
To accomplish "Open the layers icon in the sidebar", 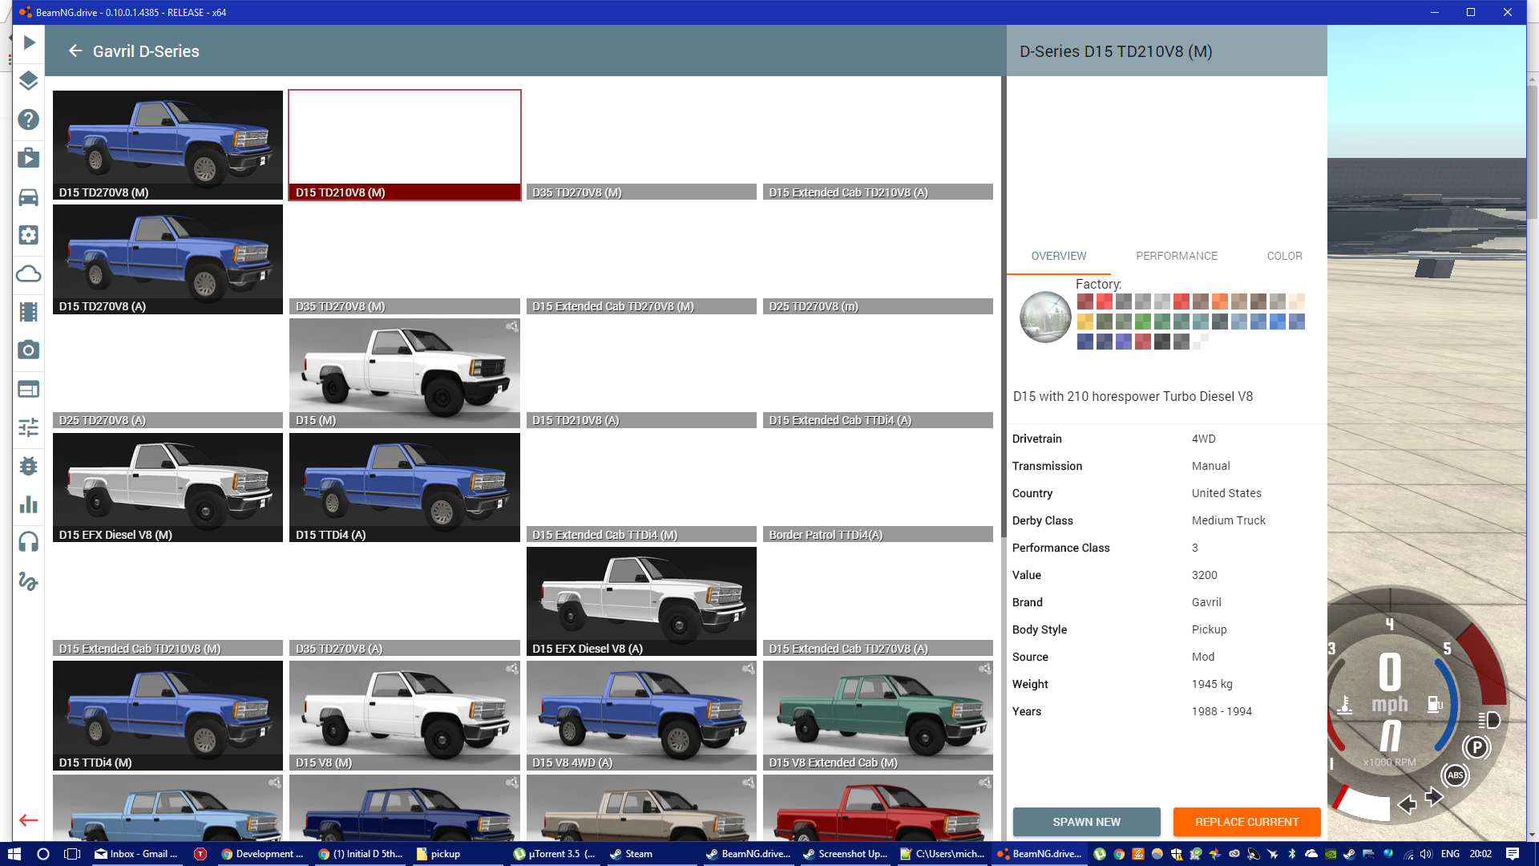I will pos(29,80).
